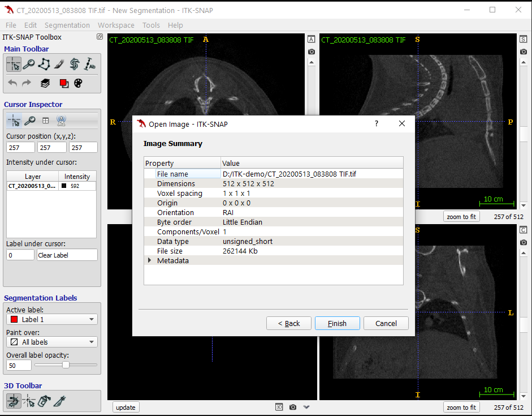Select the Paintbrush tool
532x416 pixels.
(59, 65)
